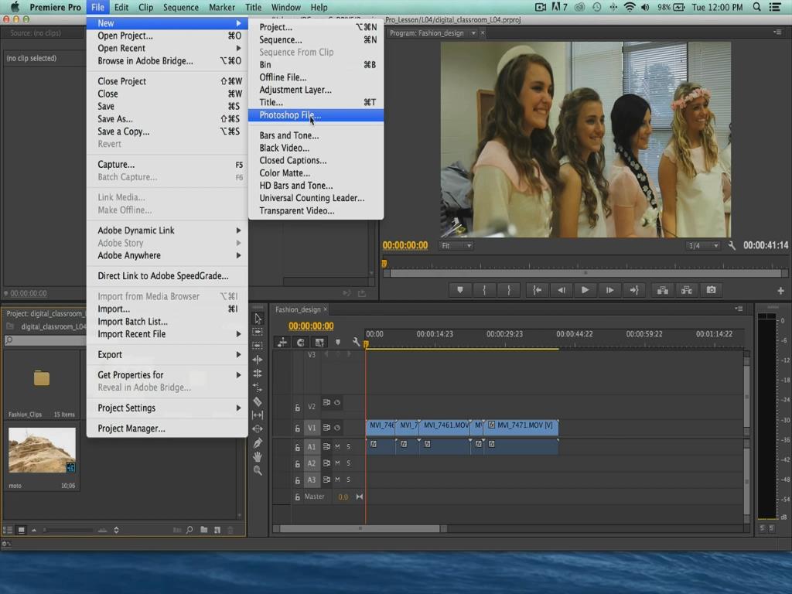Solo audio track A2
The image size is (792, 594).
click(x=348, y=463)
